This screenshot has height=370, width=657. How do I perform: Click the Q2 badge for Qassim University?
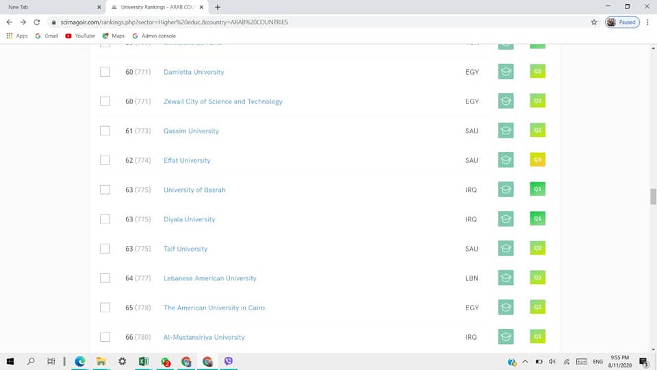[x=538, y=130]
